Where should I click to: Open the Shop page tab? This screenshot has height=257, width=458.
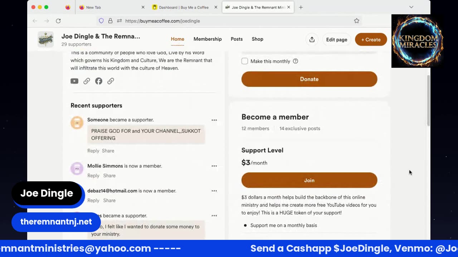pyautogui.click(x=257, y=39)
